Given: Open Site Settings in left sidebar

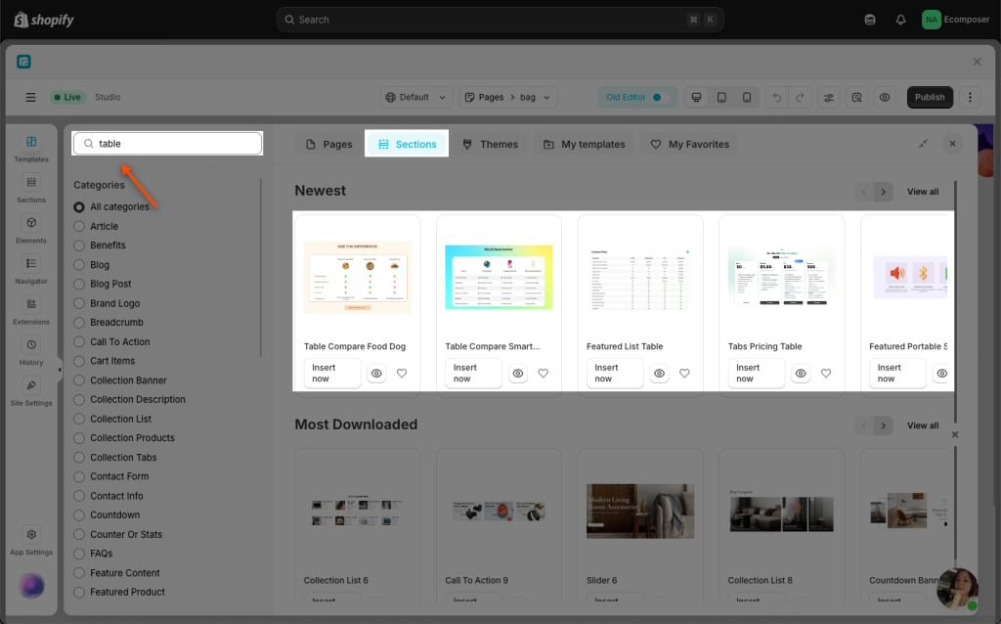Looking at the screenshot, I should (x=31, y=390).
